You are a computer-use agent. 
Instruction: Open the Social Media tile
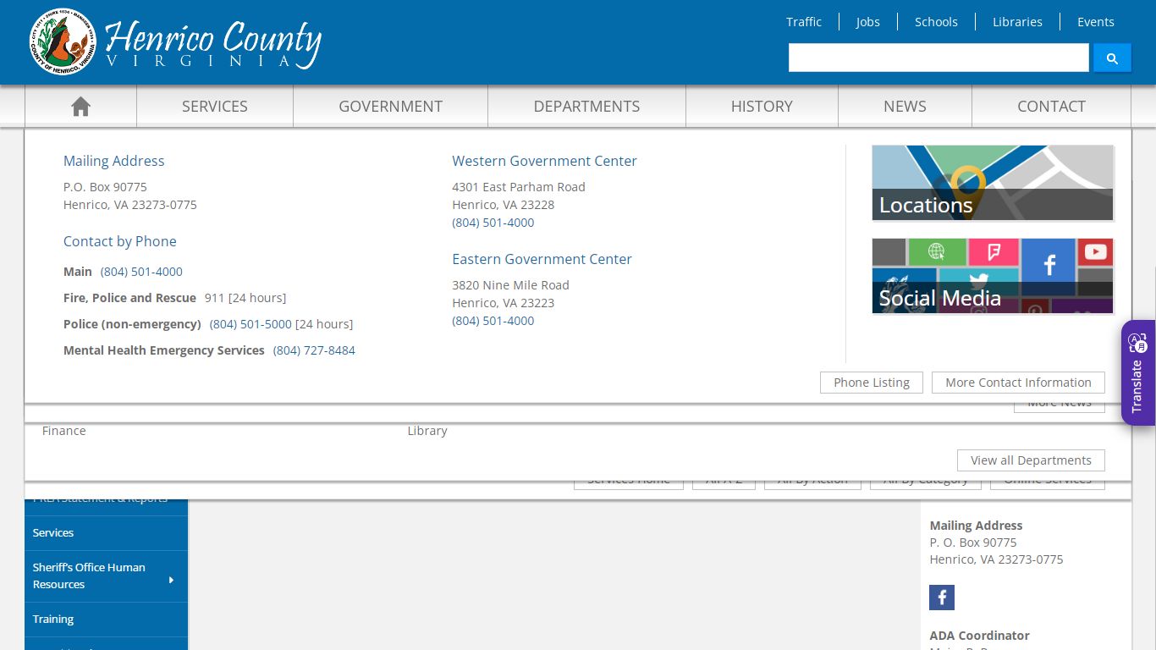click(x=993, y=276)
